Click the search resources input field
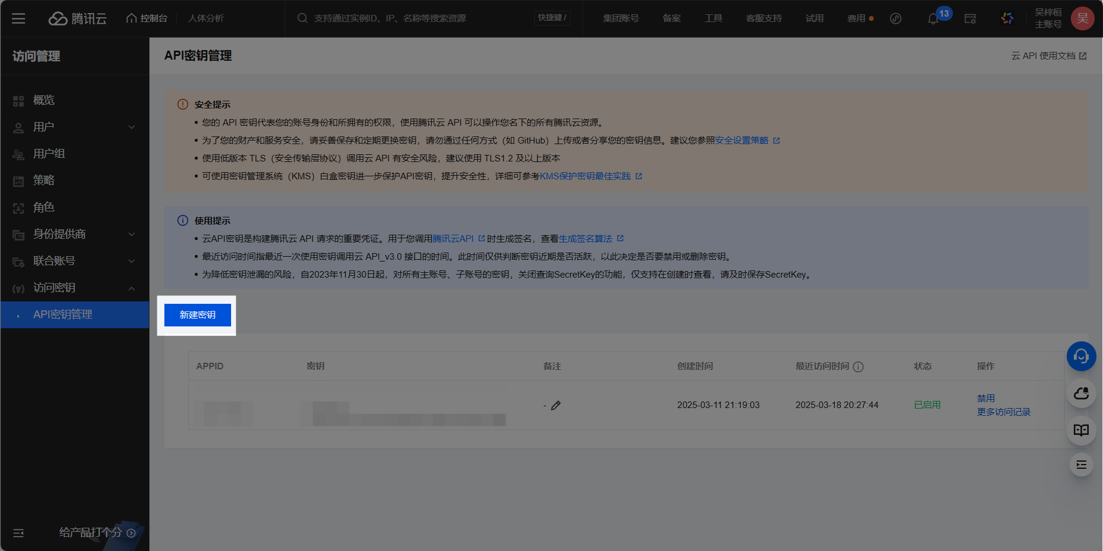The width and height of the screenshot is (1103, 551). (x=417, y=18)
